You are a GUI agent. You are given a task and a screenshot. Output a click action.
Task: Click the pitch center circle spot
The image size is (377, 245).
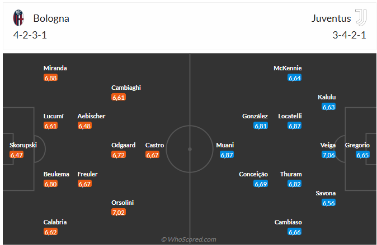(190, 149)
